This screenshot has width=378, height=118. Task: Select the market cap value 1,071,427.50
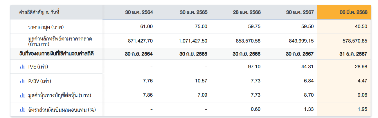coord(193,41)
